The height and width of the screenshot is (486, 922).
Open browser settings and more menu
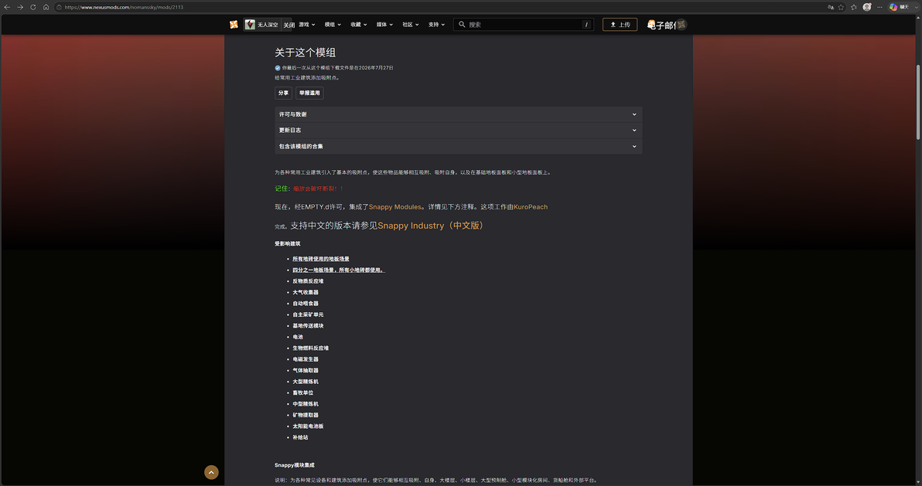879,7
